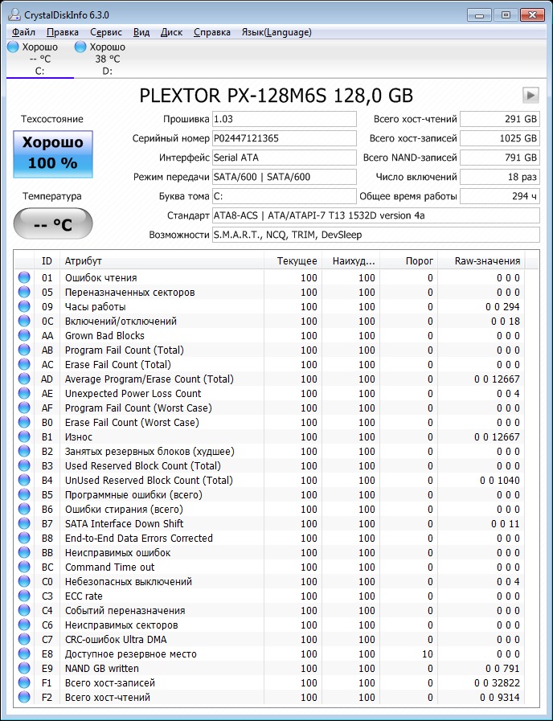Click the PLEXTOR PX-128M6S 128,0 GB title

[x=276, y=96]
